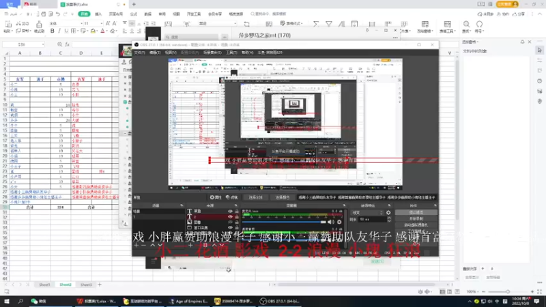
Task: Open the 数据 Data ribbon tab
Action: [x=147, y=14]
